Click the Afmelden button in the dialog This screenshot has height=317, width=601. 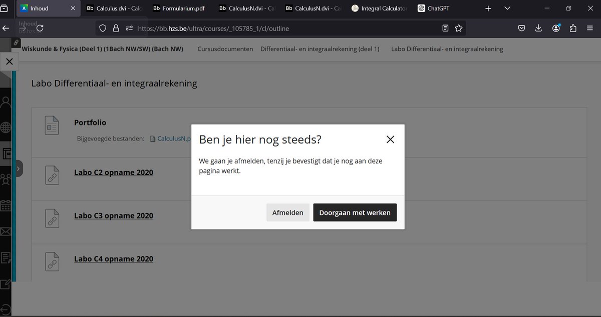[x=287, y=212]
